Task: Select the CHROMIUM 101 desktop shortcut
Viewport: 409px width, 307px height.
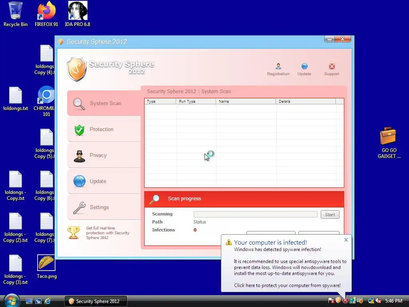Action: [x=46, y=101]
